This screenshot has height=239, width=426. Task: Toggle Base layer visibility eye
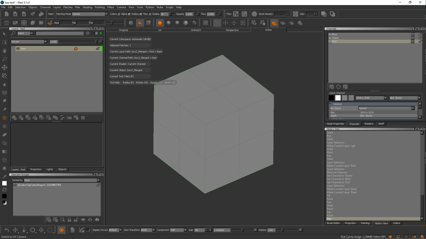point(18,48)
